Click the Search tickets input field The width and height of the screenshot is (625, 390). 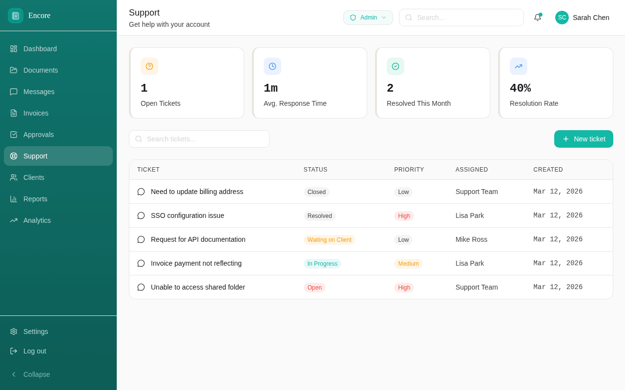199,139
